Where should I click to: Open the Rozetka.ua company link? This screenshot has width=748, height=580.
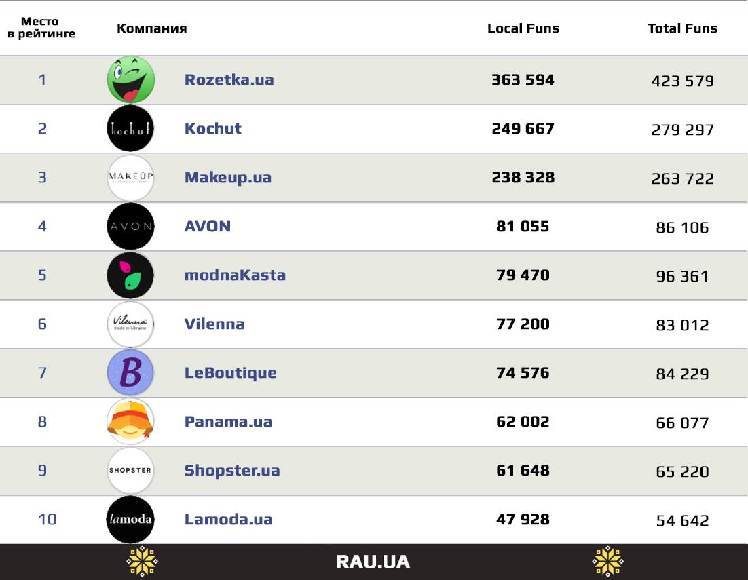(x=229, y=79)
